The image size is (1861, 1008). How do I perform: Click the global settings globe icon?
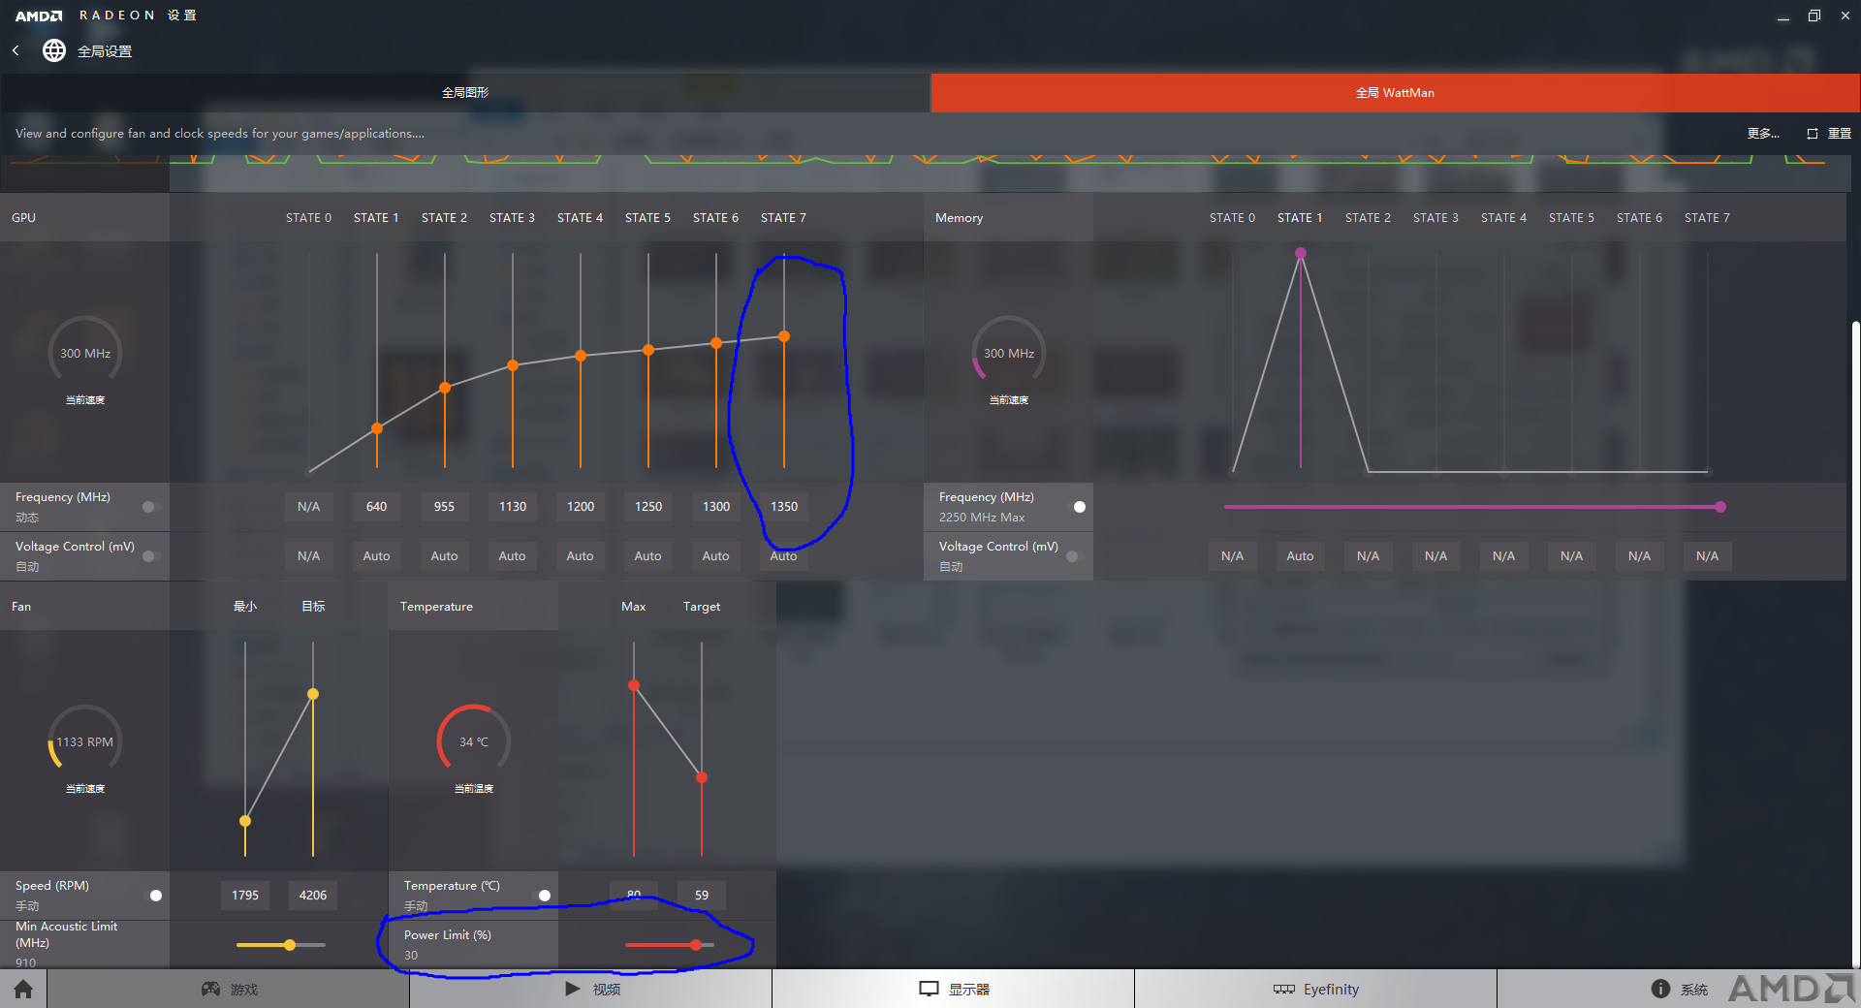[54, 50]
